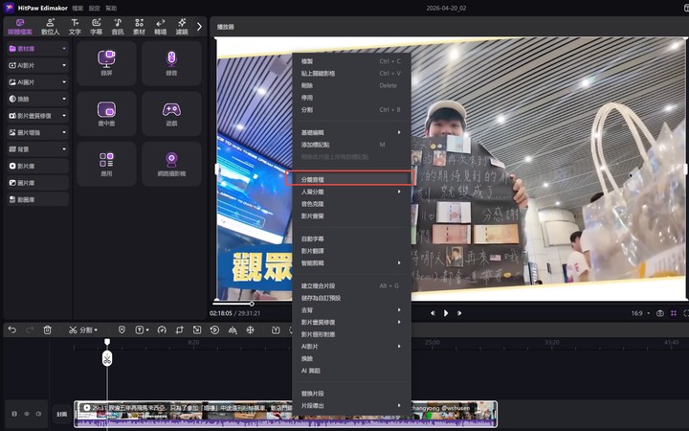Open the 片段導出 export clip submenu
The image size is (689, 431).
click(351, 405)
